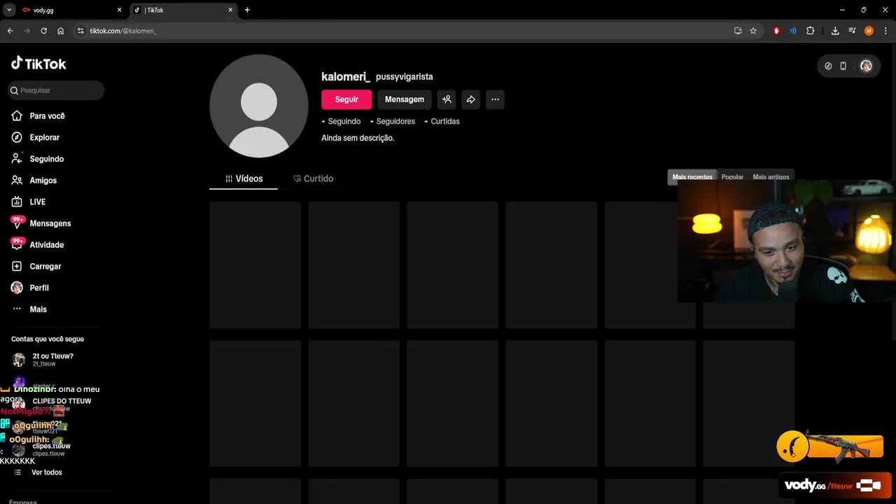Follow kalomeri_ with the Seguir button
The height and width of the screenshot is (504, 896).
[x=346, y=99]
